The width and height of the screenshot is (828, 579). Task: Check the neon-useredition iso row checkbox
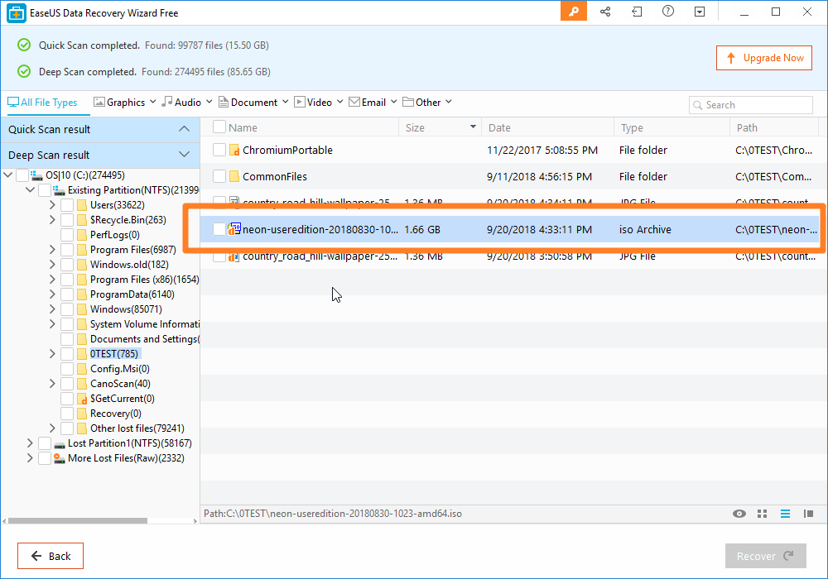point(219,229)
